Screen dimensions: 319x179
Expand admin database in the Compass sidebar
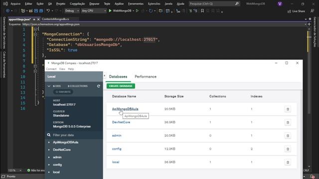pyautogui.click(x=49, y=157)
